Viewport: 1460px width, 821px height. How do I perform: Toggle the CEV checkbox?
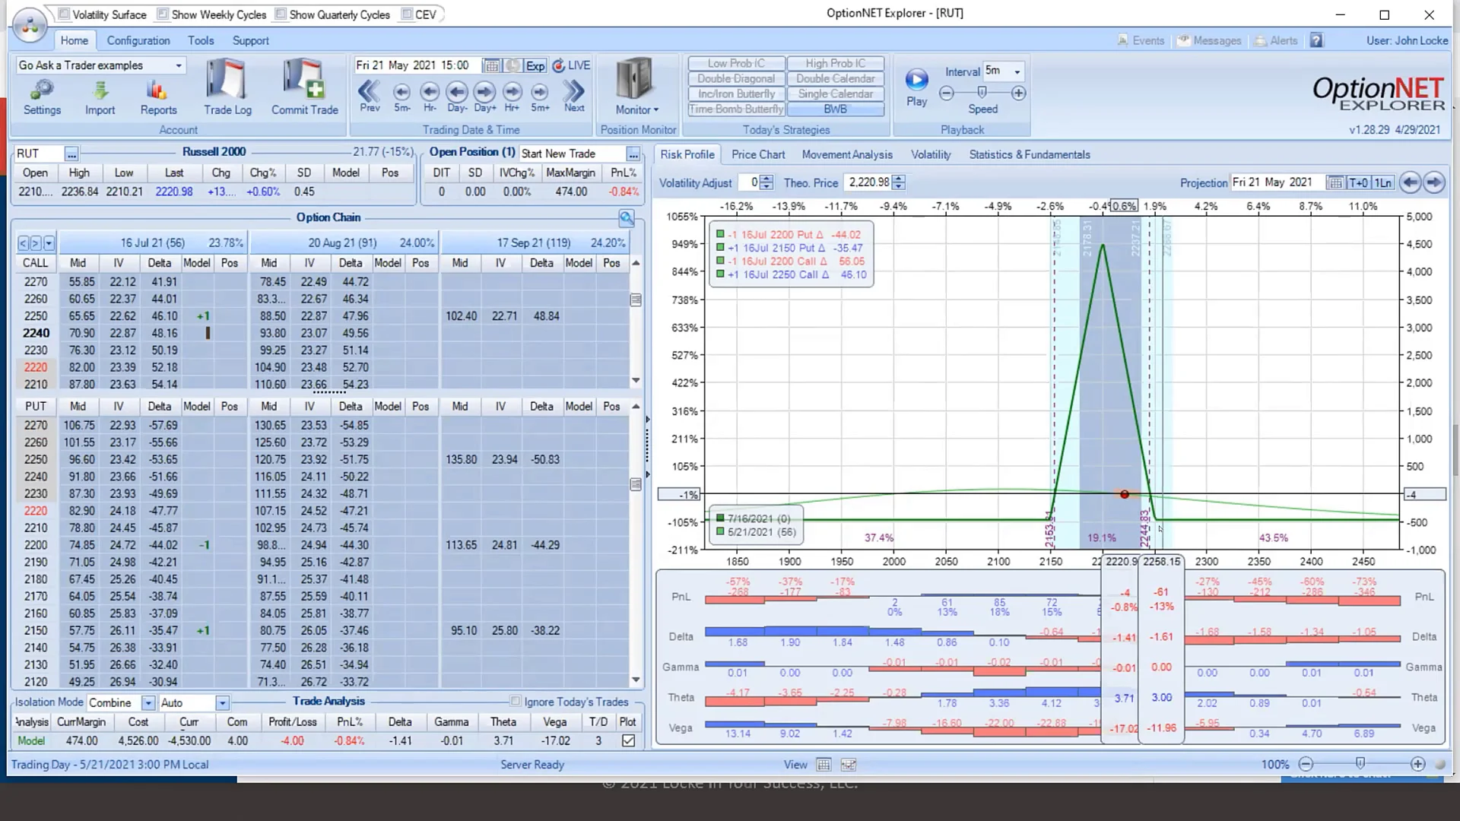(406, 14)
